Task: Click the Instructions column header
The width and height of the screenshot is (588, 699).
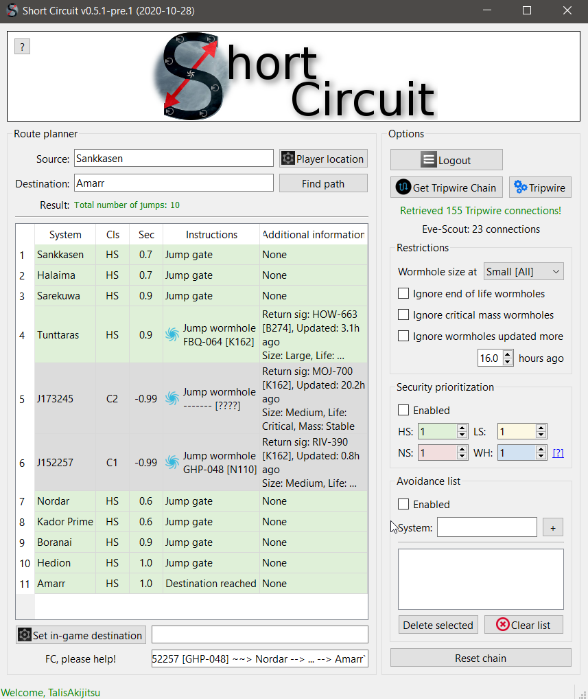Action: click(211, 234)
